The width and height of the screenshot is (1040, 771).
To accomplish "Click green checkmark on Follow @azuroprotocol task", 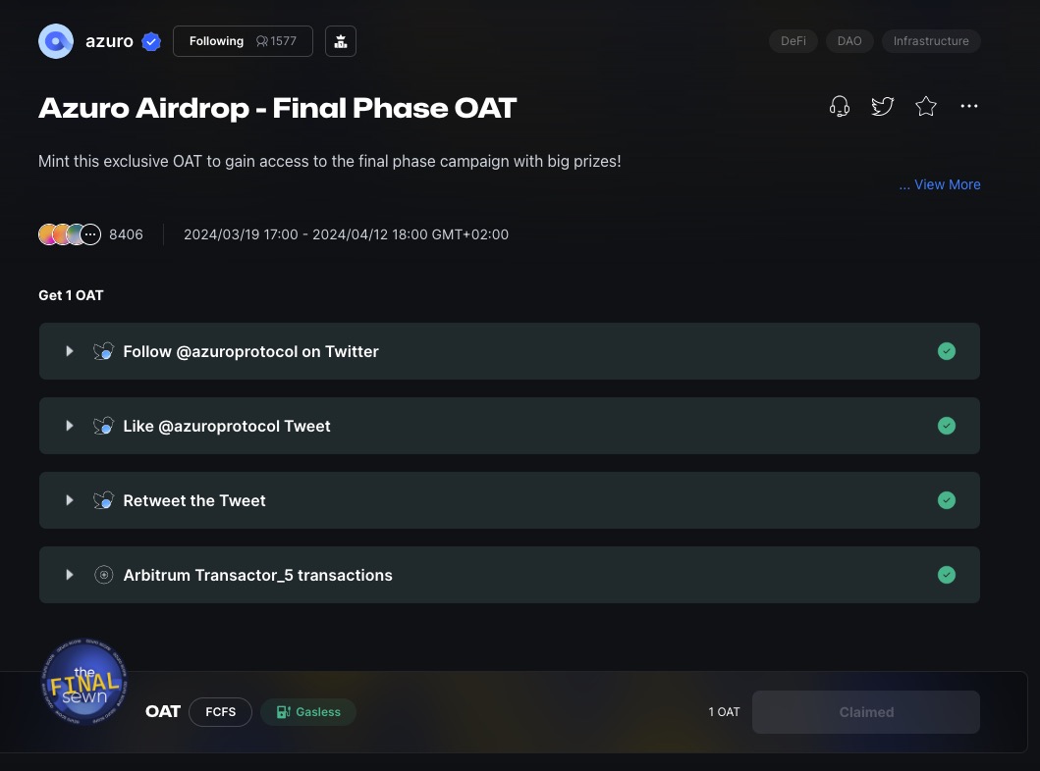I will click(946, 351).
